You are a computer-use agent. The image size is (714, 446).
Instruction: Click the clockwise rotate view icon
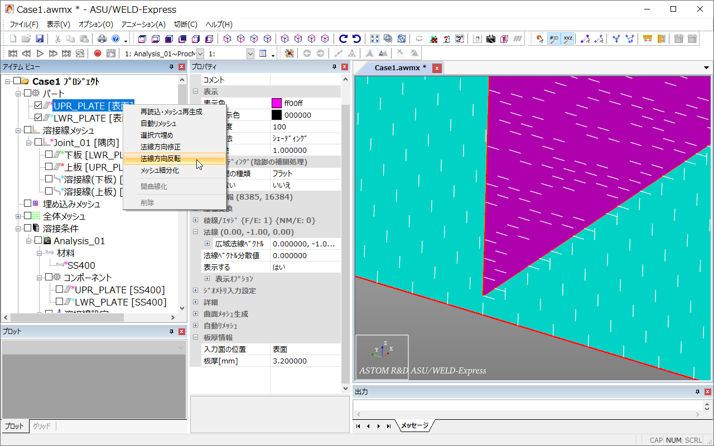[x=344, y=39]
